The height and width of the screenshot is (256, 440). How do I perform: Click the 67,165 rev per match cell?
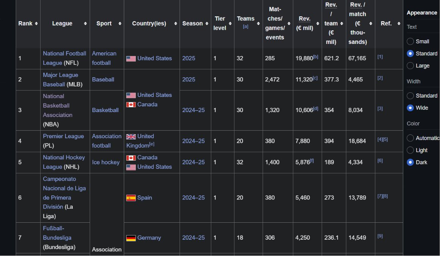(360, 58)
